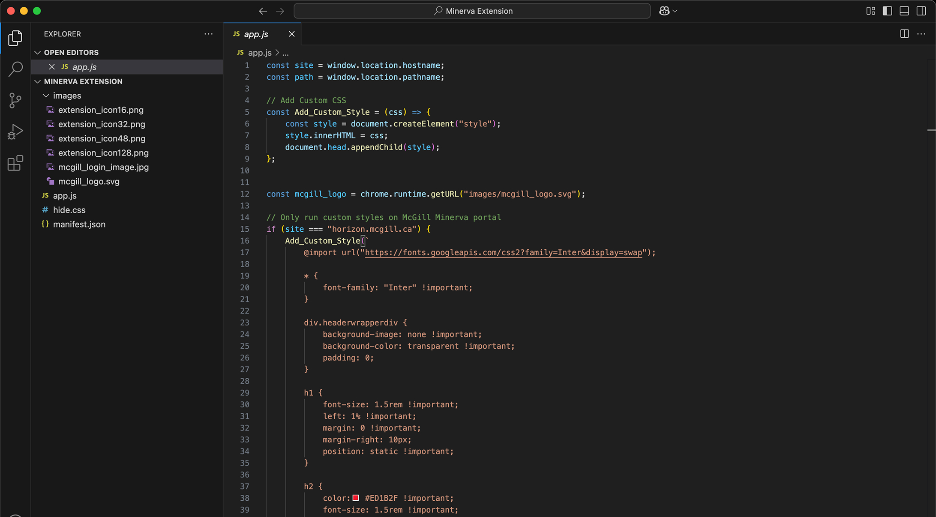Split the editor to the right
The width and height of the screenshot is (936, 517).
pos(905,34)
